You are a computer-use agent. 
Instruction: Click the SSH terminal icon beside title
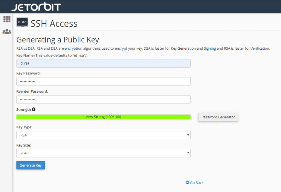pyautogui.click(x=22, y=22)
